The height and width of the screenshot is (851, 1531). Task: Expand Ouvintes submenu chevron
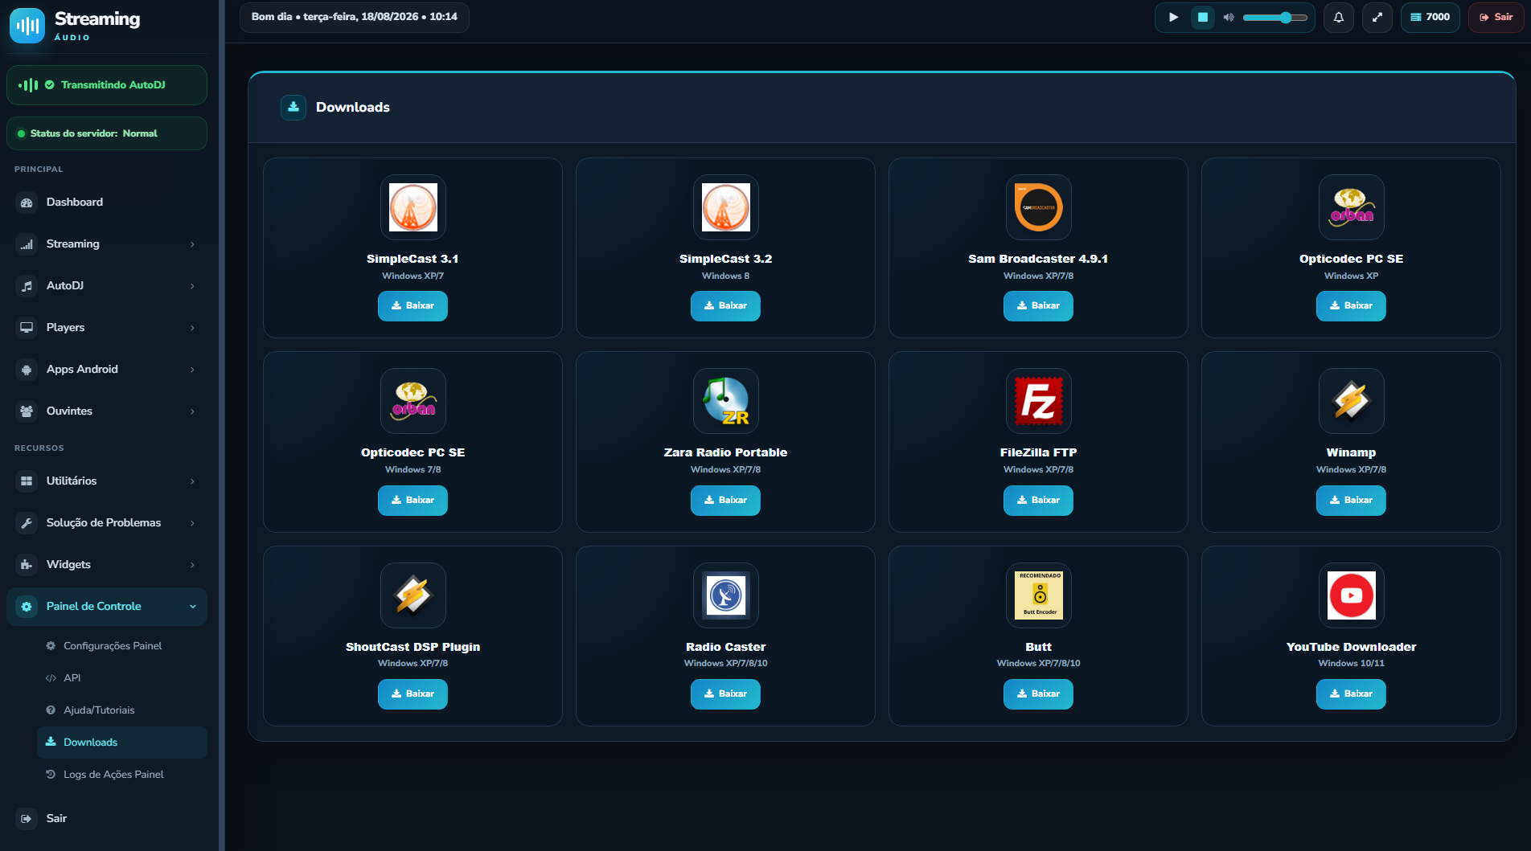(x=192, y=411)
